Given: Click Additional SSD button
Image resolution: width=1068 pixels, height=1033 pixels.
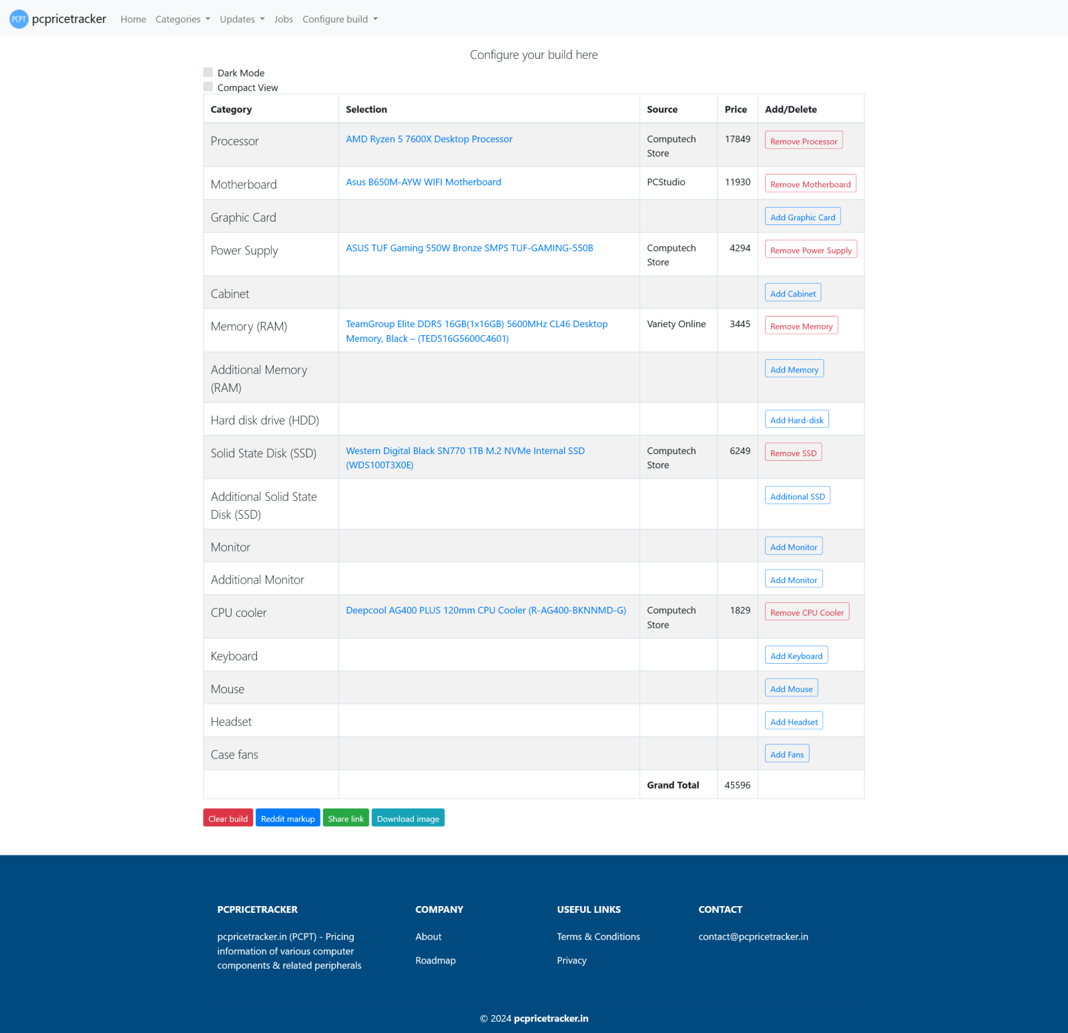Looking at the screenshot, I should (798, 495).
